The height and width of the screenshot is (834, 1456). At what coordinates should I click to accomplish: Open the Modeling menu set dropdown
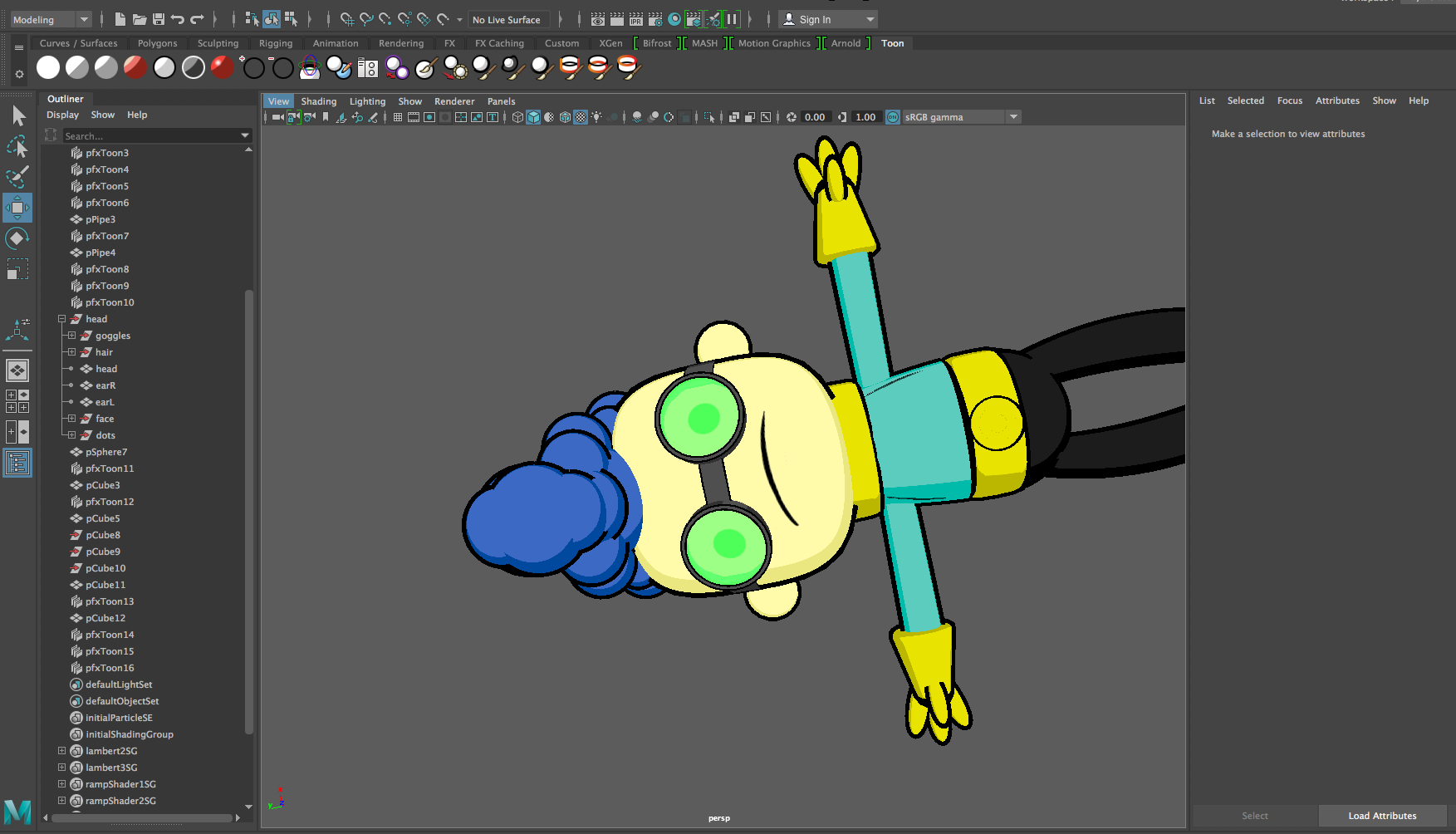tap(51, 19)
